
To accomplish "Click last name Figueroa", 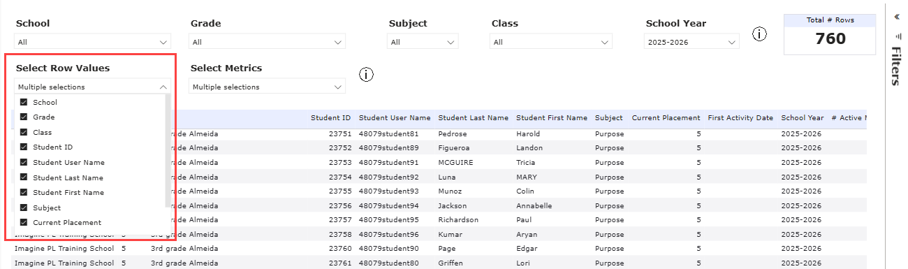I will (x=455, y=147).
